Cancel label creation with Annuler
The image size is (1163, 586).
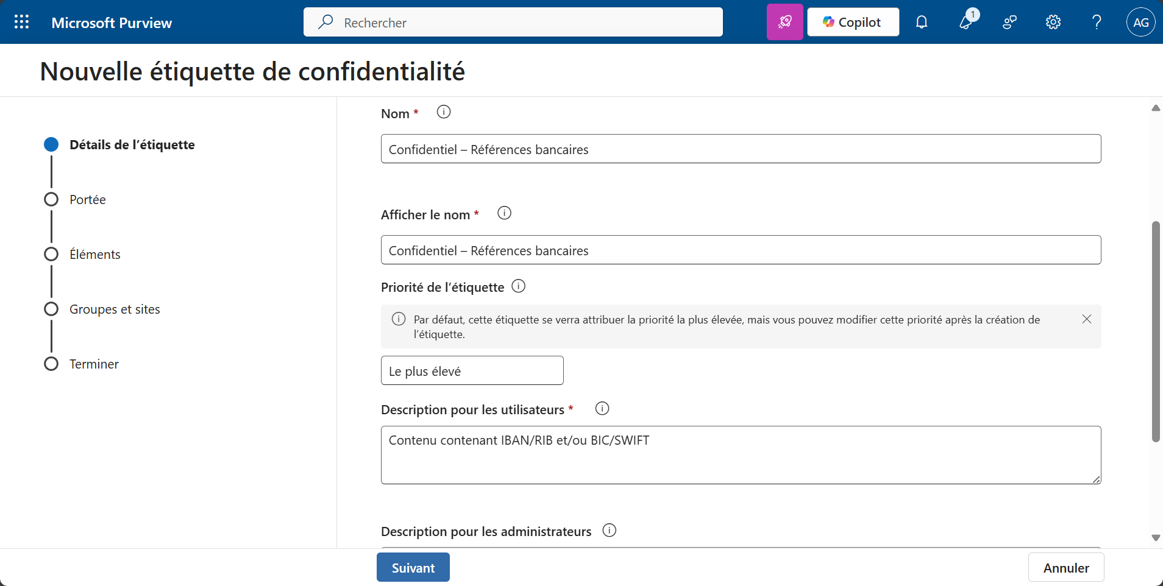(1065, 567)
